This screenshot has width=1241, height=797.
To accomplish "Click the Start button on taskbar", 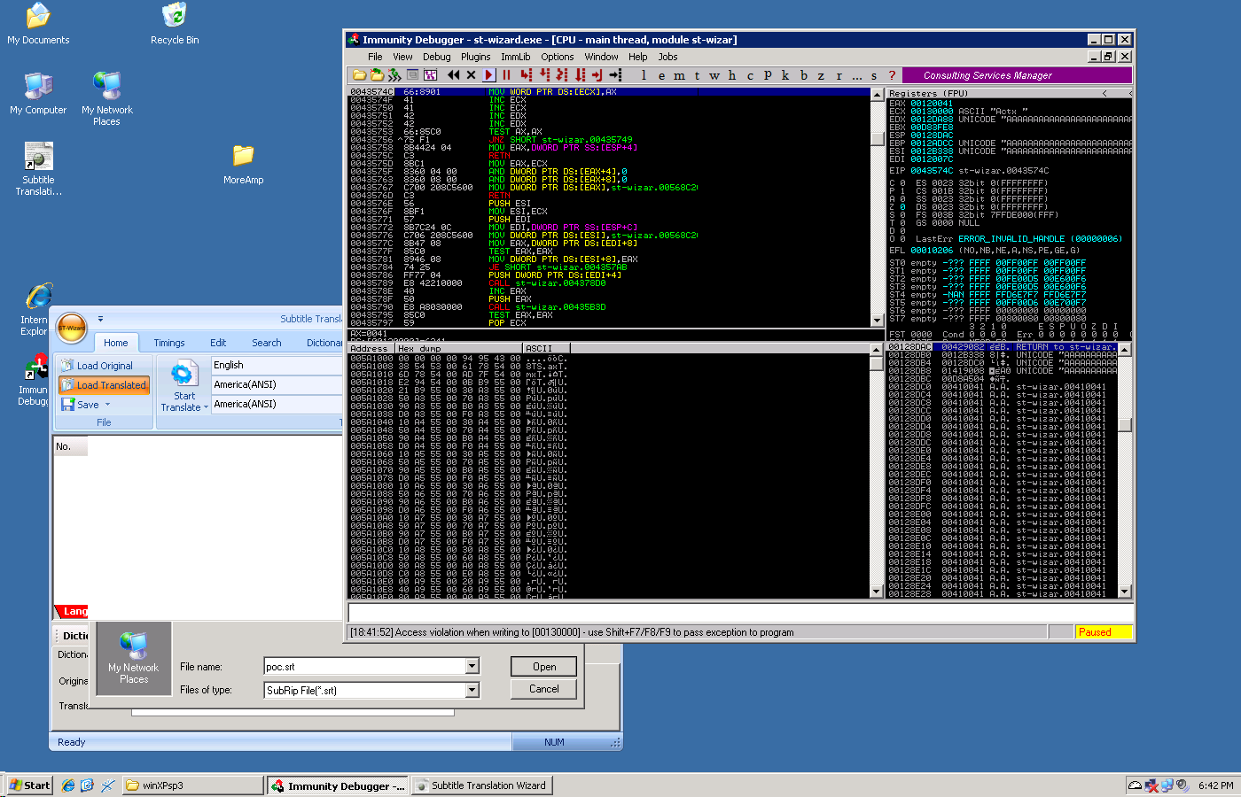I will (x=29, y=785).
